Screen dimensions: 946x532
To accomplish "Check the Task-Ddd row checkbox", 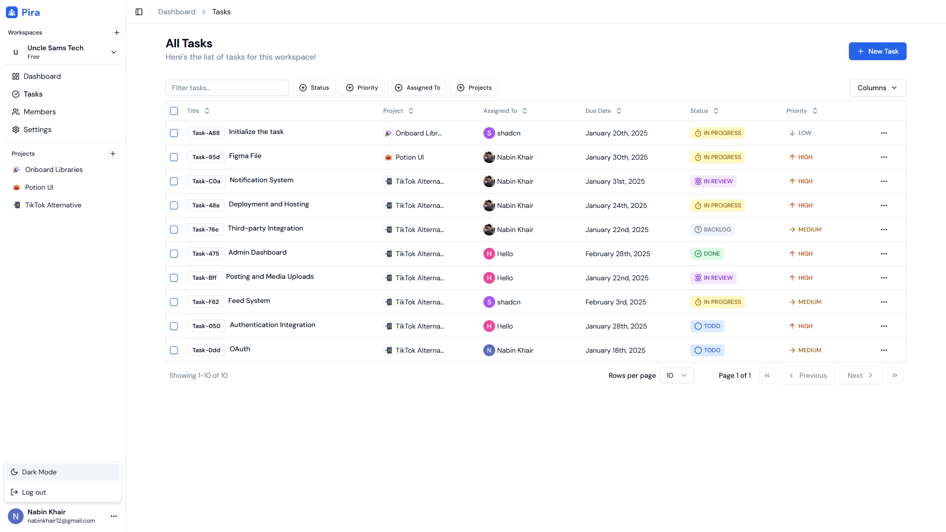I will 174,350.
